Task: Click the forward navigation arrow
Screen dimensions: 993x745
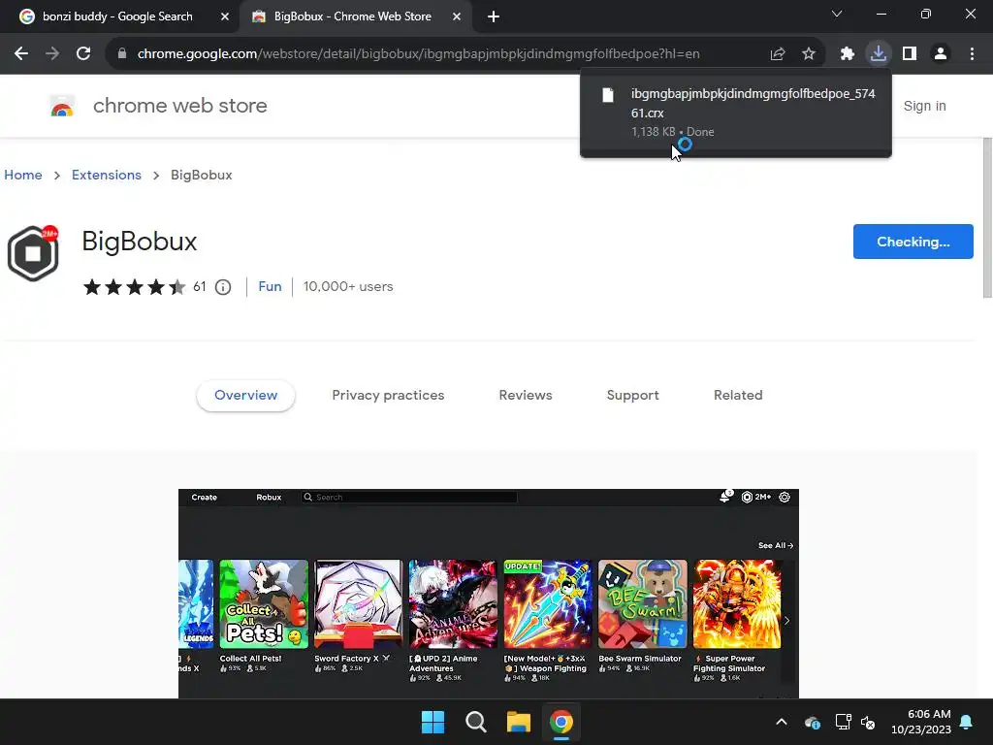Action: [52, 54]
